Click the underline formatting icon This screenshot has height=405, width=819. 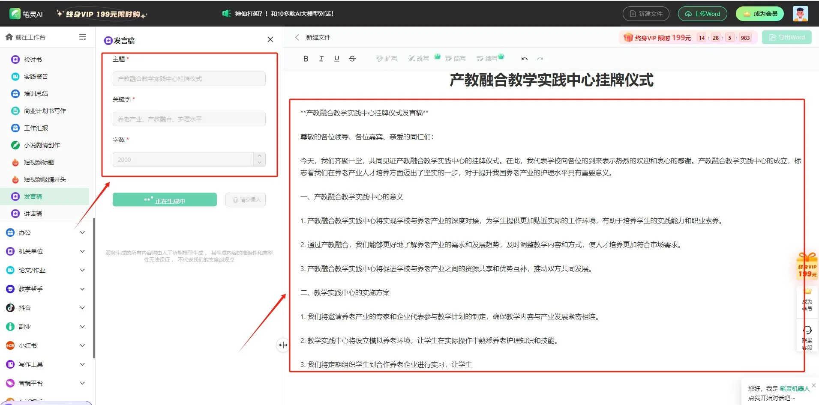coord(336,59)
